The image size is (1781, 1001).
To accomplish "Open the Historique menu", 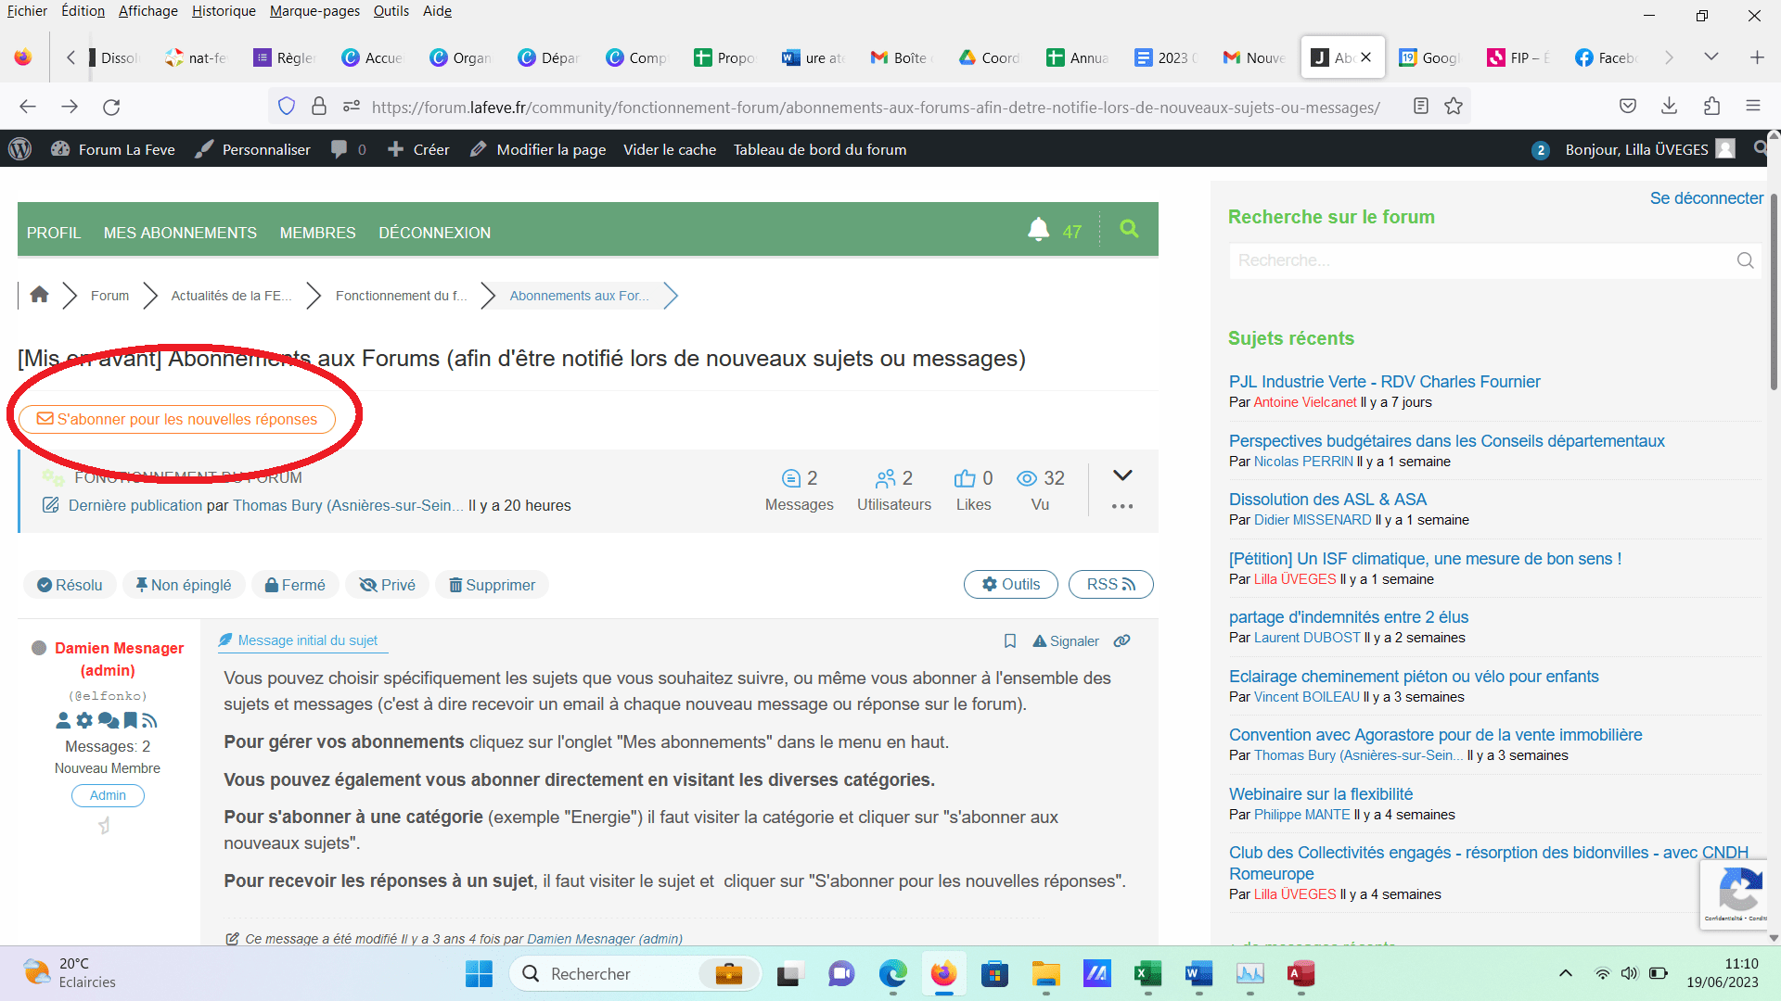I will (224, 11).
